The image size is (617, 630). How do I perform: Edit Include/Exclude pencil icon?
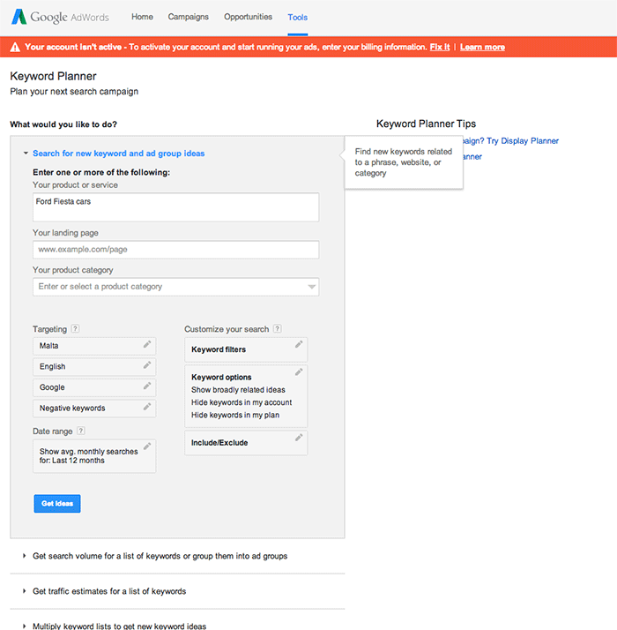[299, 438]
